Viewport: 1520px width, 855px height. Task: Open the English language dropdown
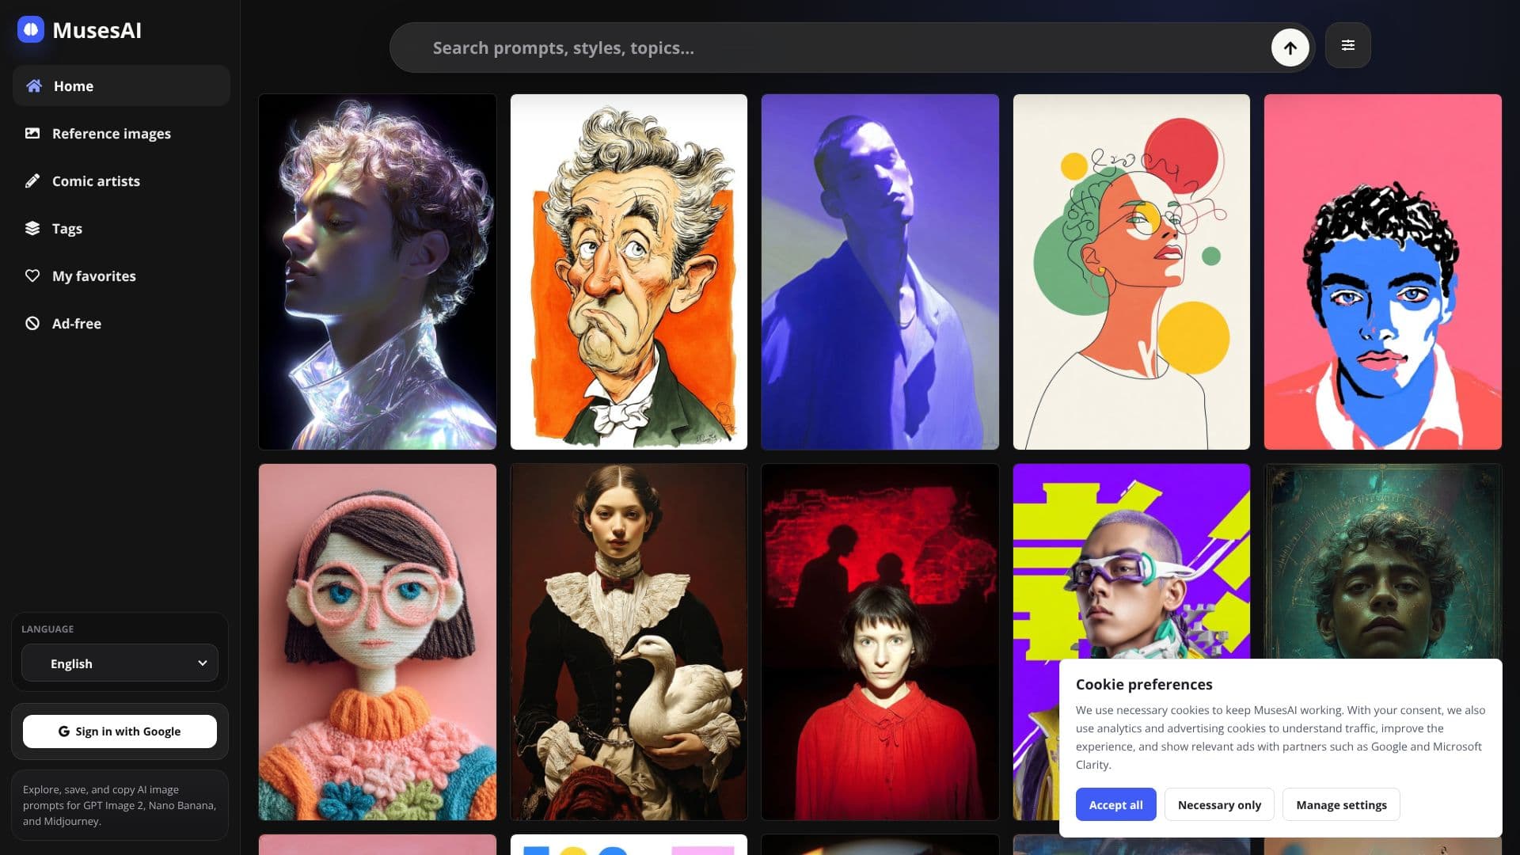pyautogui.click(x=120, y=663)
